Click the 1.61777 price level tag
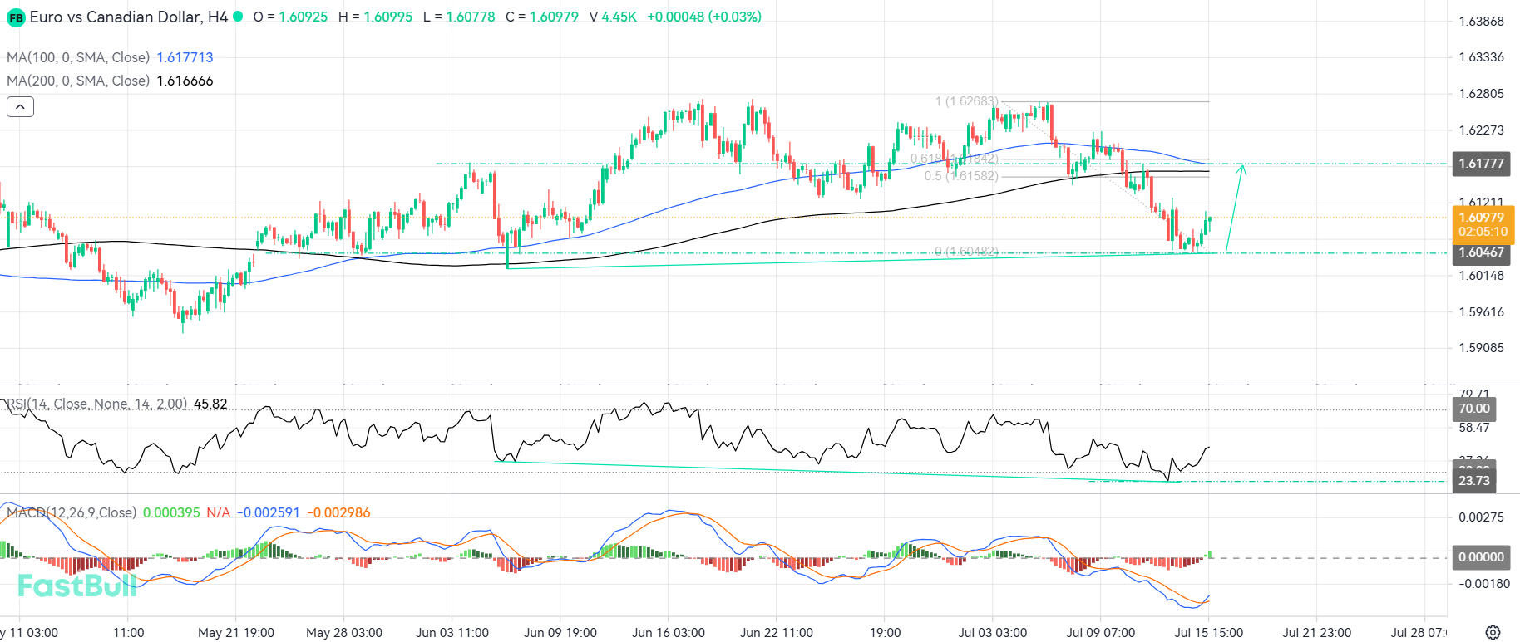This screenshot has height=642, width=1520. point(1482,163)
